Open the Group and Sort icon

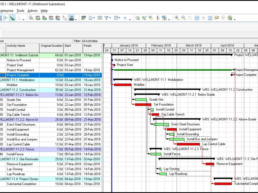[116, 18]
